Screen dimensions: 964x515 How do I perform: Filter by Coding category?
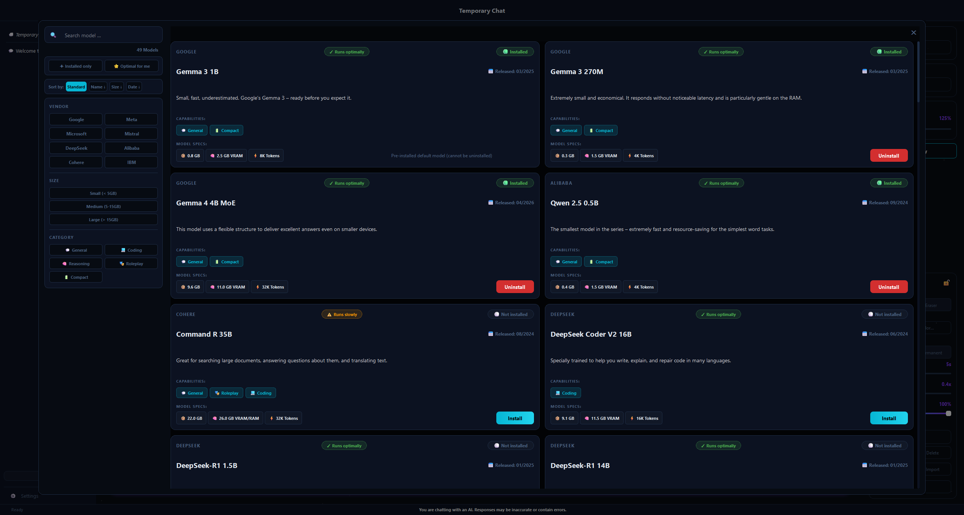click(131, 250)
